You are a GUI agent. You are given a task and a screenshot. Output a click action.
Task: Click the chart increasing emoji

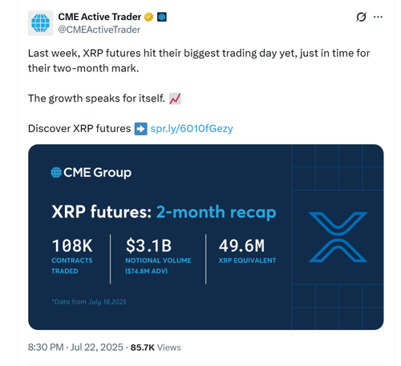[175, 99]
